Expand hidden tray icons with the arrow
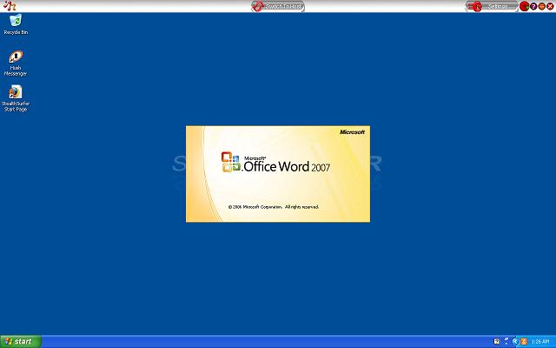556x348 pixels. [x=515, y=342]
